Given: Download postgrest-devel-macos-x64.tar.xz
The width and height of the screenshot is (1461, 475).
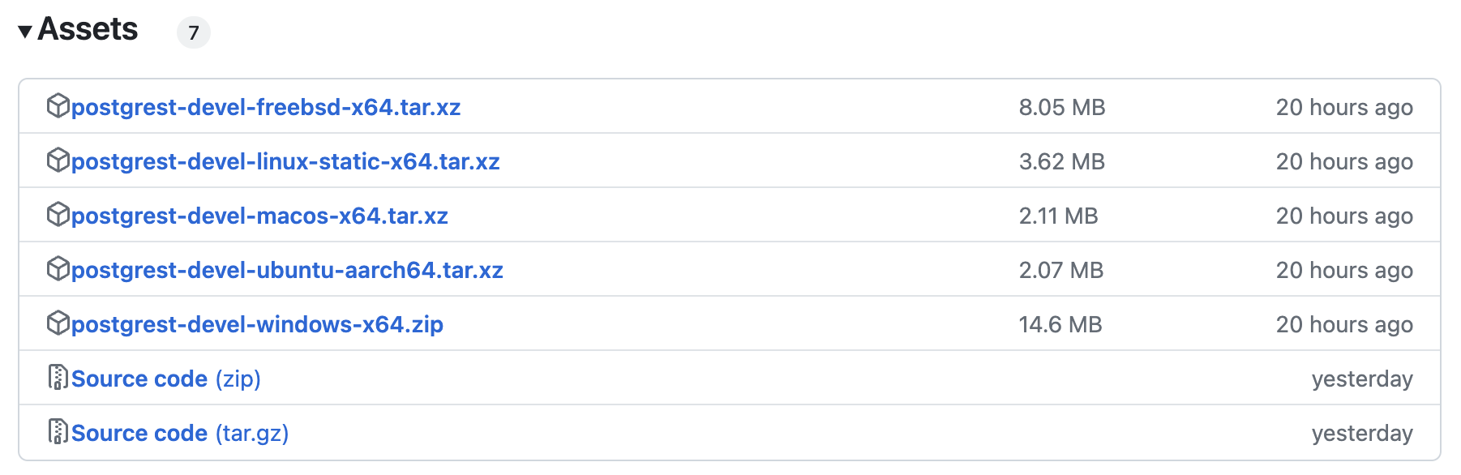Looking at the screenshot, I should tap(259, 216).
